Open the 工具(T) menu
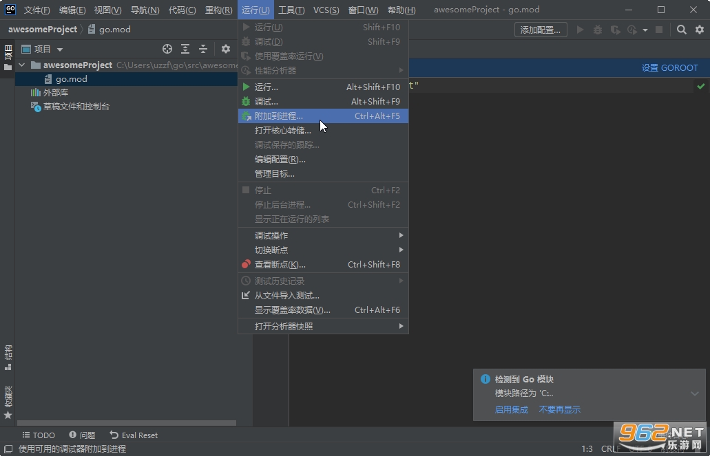 tap(291, 10)
